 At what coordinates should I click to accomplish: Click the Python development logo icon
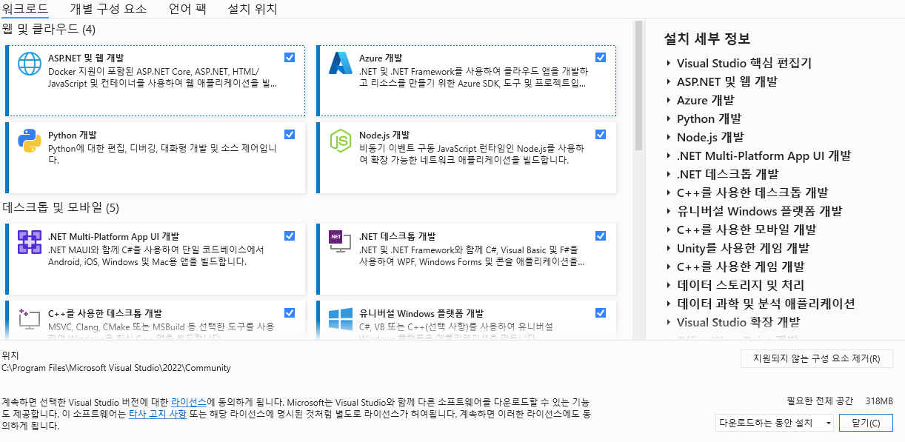click(30, 141)
